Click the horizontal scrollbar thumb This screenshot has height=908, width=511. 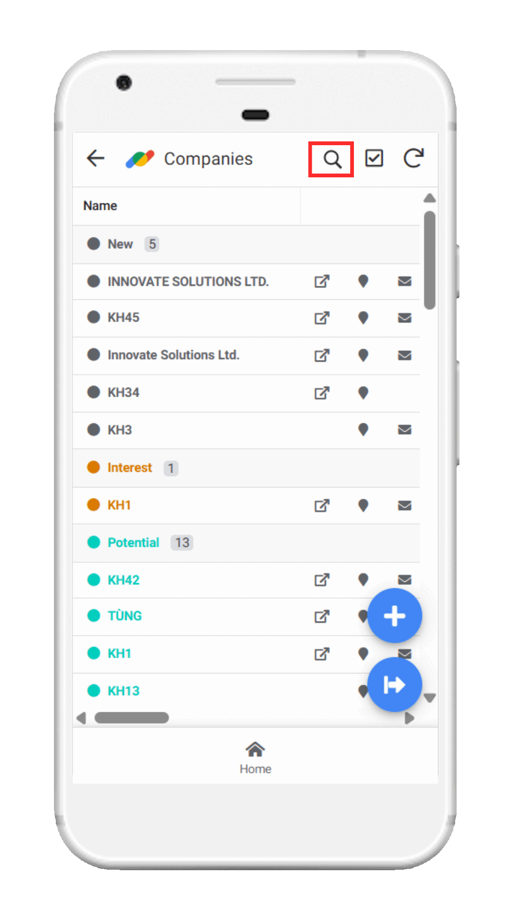(x=132, y=717)
